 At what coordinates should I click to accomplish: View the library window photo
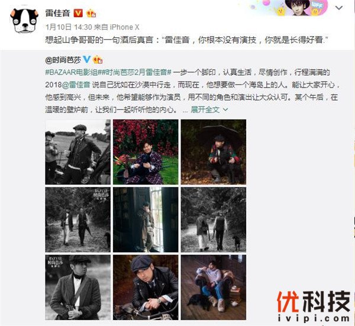146,220
